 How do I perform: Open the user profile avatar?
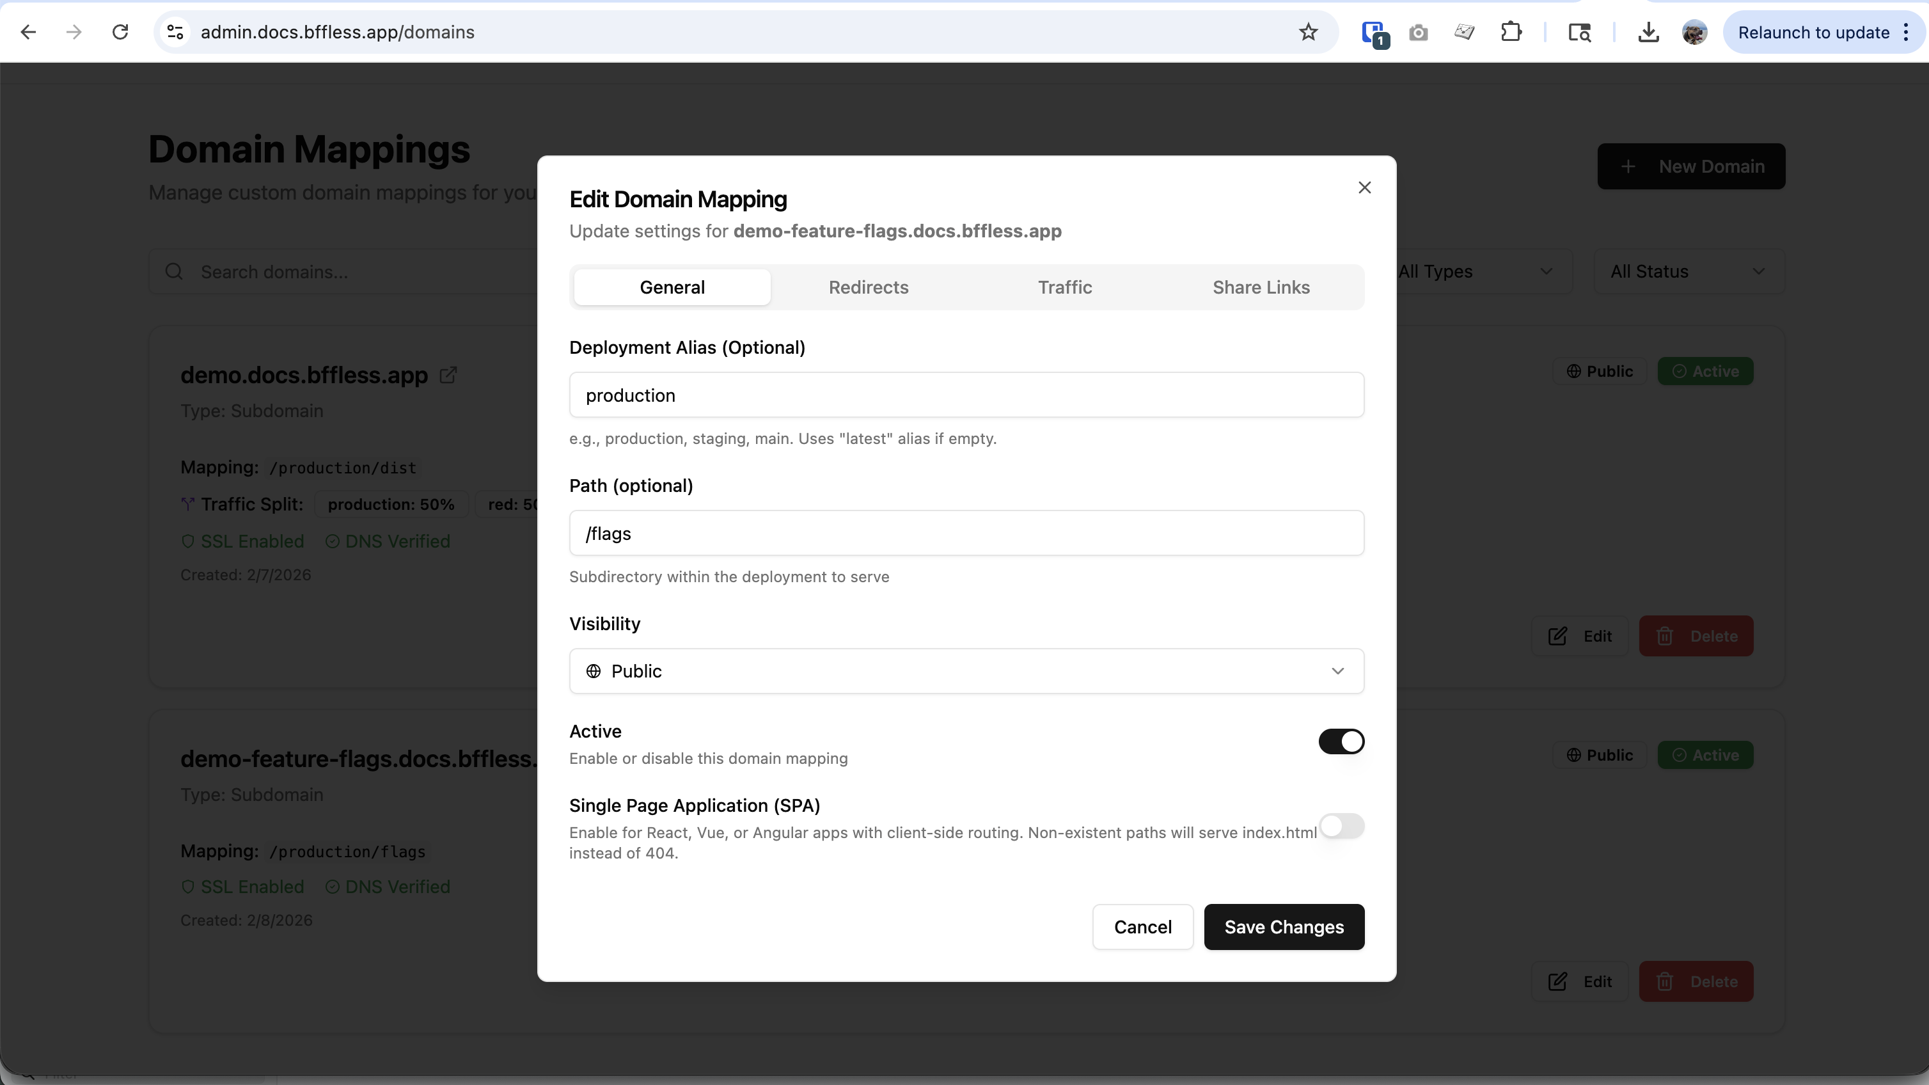click(1694, 32)
